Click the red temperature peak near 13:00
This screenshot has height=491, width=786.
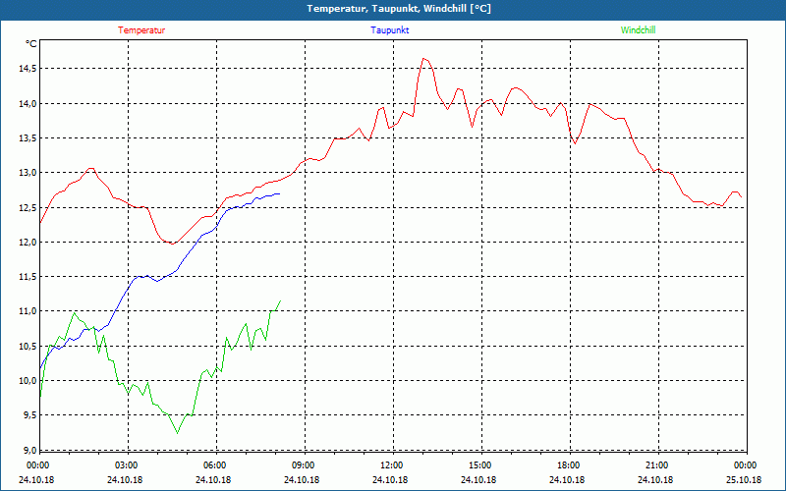click(424, 59)
